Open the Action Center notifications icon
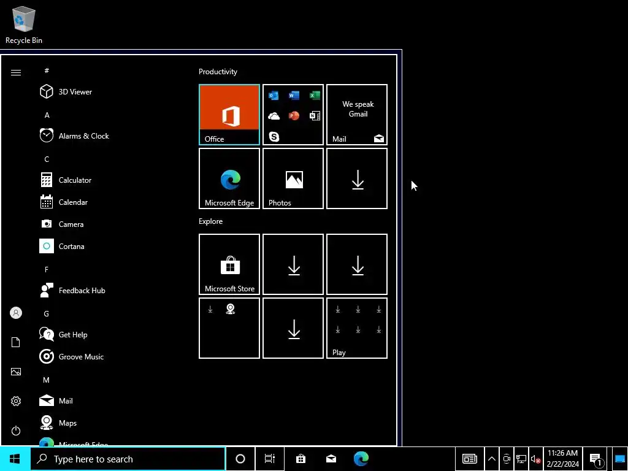Image resolution: width=628 pixels, height=471 pixels. pyautogui.click(x=596, y=459)
